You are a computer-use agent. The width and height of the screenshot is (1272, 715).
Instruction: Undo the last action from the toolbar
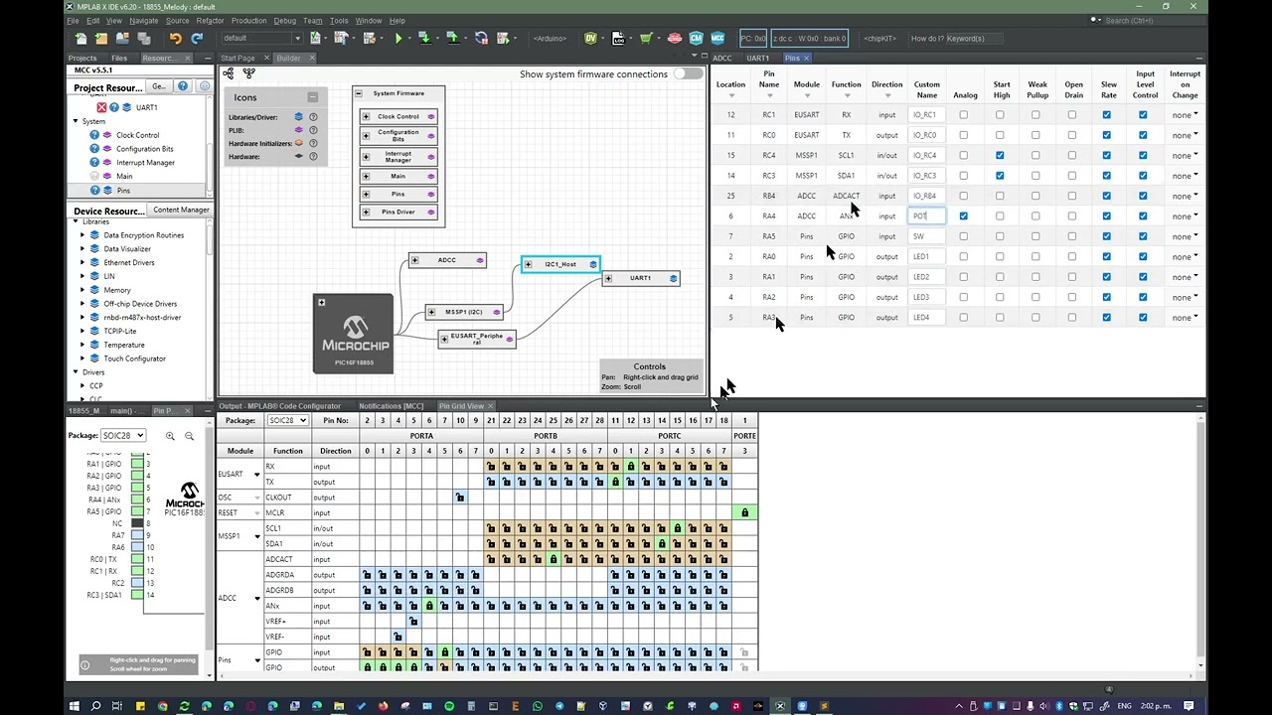[x=175, y=39]
